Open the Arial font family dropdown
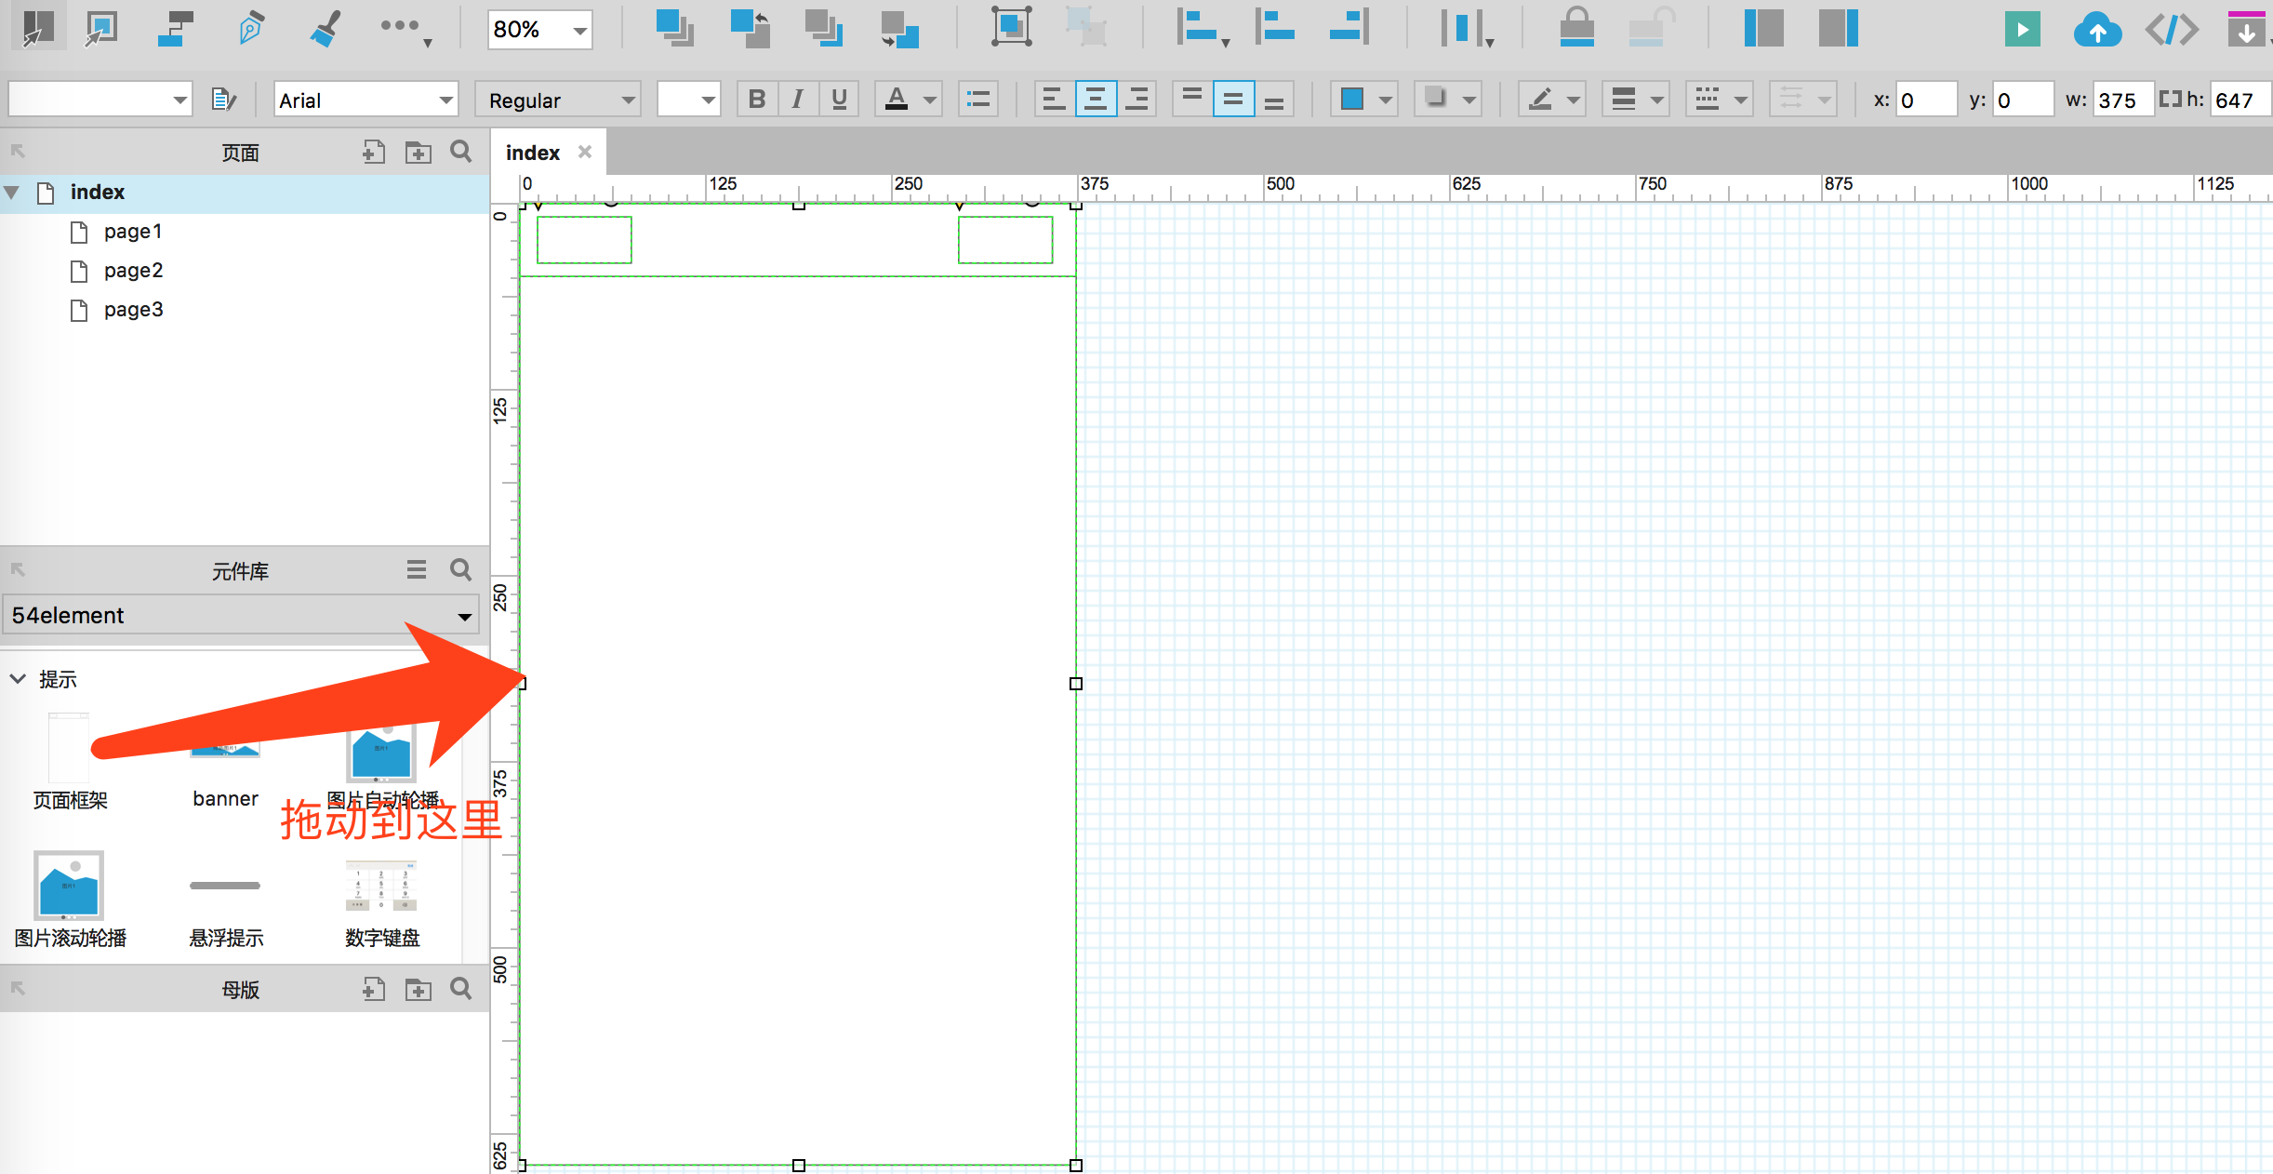2273x1174 pixels. point(366,100)
